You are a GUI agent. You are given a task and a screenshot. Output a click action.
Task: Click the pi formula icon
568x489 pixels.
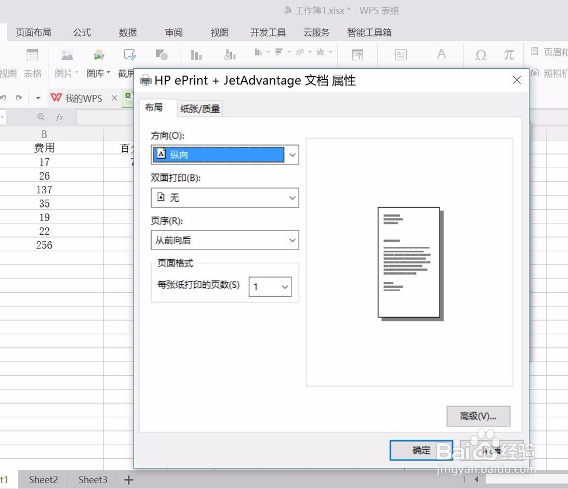coord(509,55)
